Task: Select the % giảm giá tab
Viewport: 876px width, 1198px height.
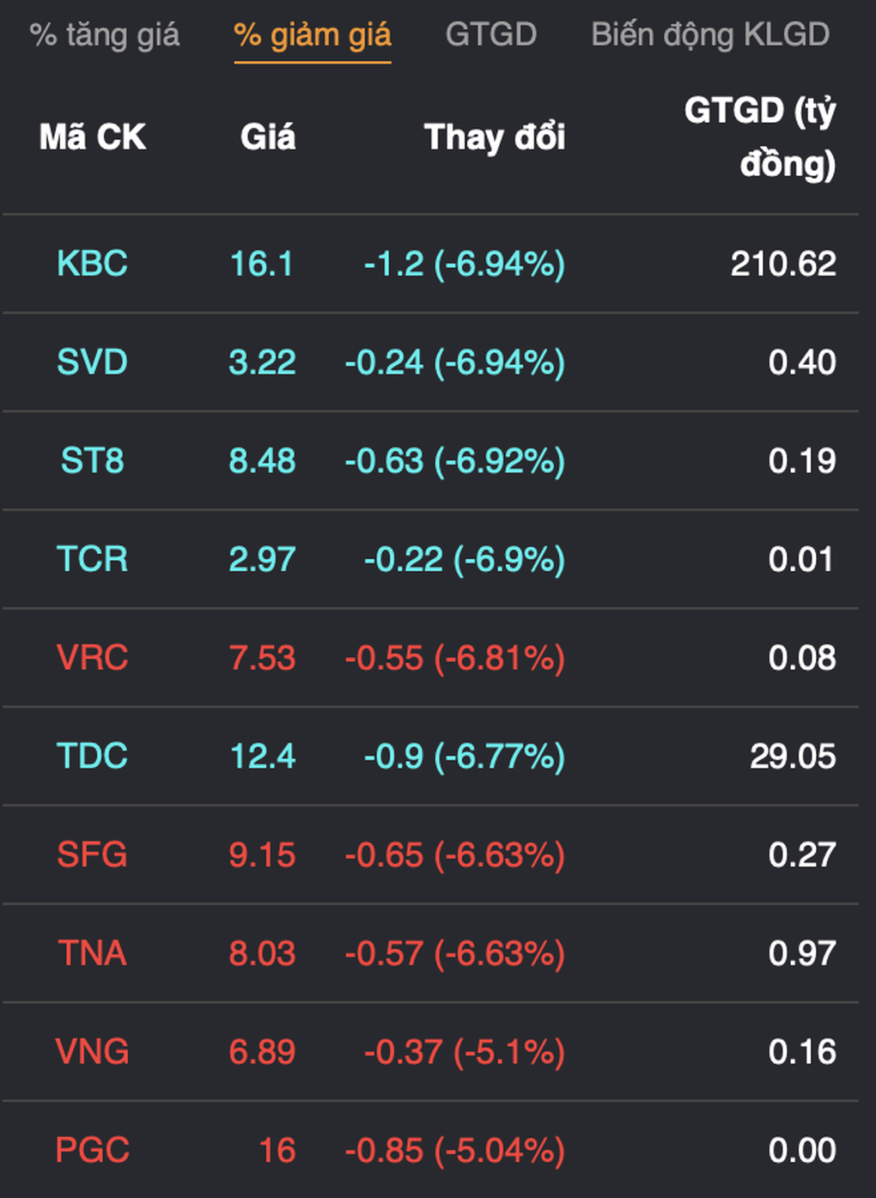Action: tap(312, 35)
